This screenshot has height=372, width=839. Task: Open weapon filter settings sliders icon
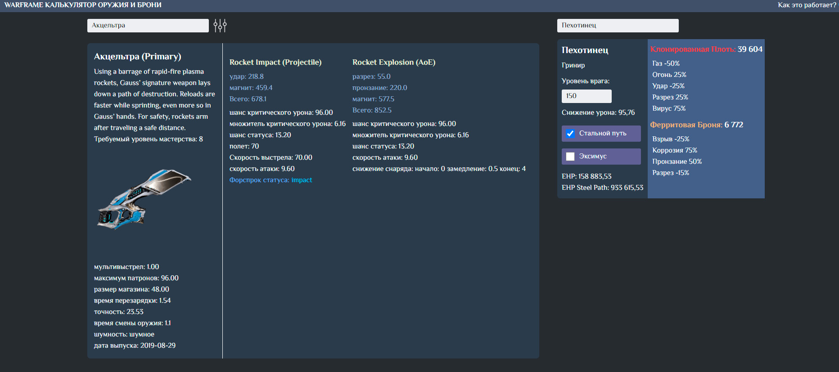(x=220, y=26)
